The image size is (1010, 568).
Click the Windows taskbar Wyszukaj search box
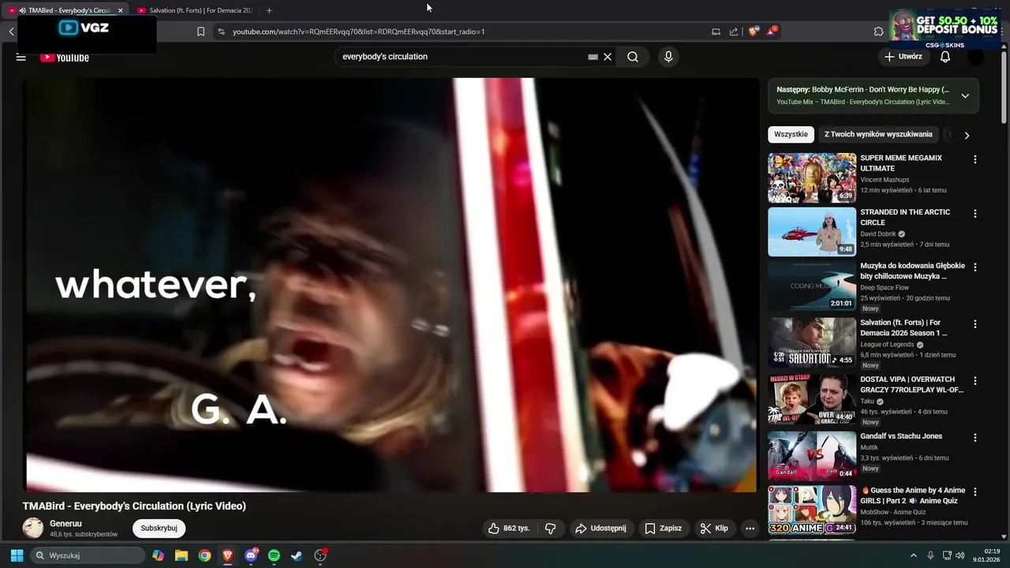pos(88,555)
